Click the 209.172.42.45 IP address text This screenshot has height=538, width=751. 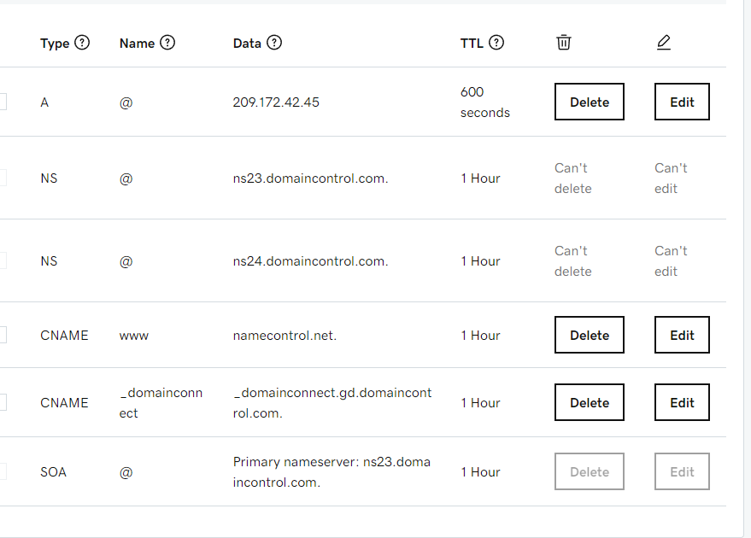pyautogui.click(x=276, y=102)
